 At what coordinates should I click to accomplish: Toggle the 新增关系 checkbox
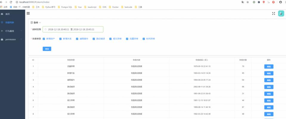click(61, 39)
